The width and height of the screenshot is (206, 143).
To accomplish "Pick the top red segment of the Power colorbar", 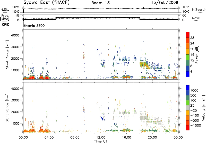I will tap(188, 35).
